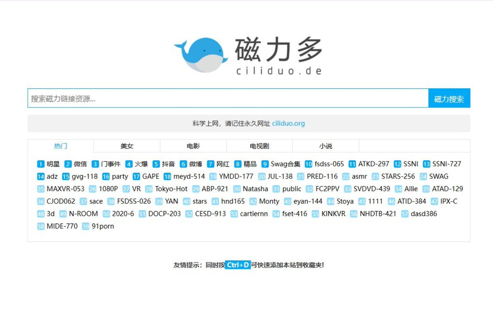Click the Ctrl+D highlighted hint
The width and height of the screenshot is (493, 314).
click(x=238, y=265)
